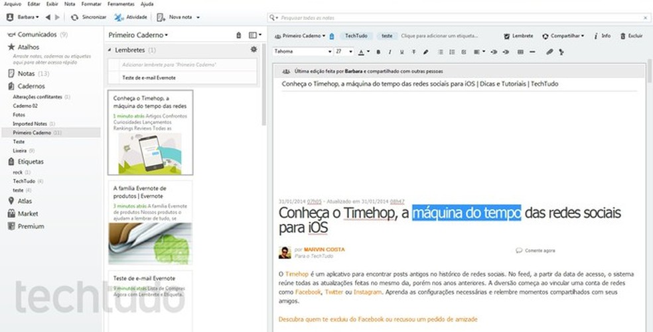Image resolution: width=653 pixels, height=332 pixels.
Task: Open the Exibir menu
Action: tap(52, 4)
